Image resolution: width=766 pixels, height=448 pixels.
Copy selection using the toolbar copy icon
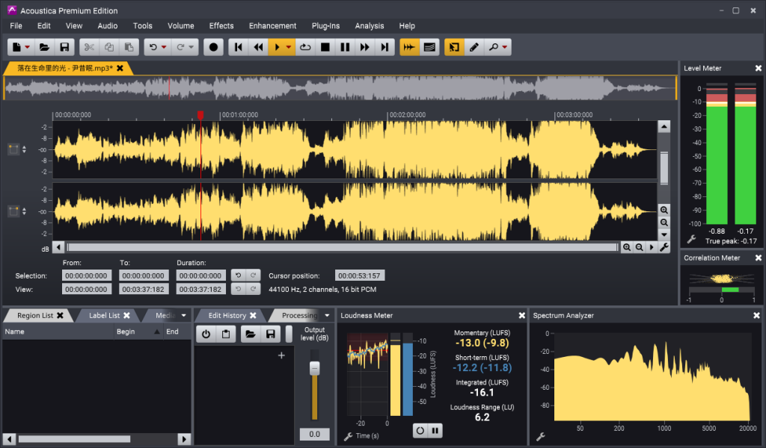[x=109, y=47]
